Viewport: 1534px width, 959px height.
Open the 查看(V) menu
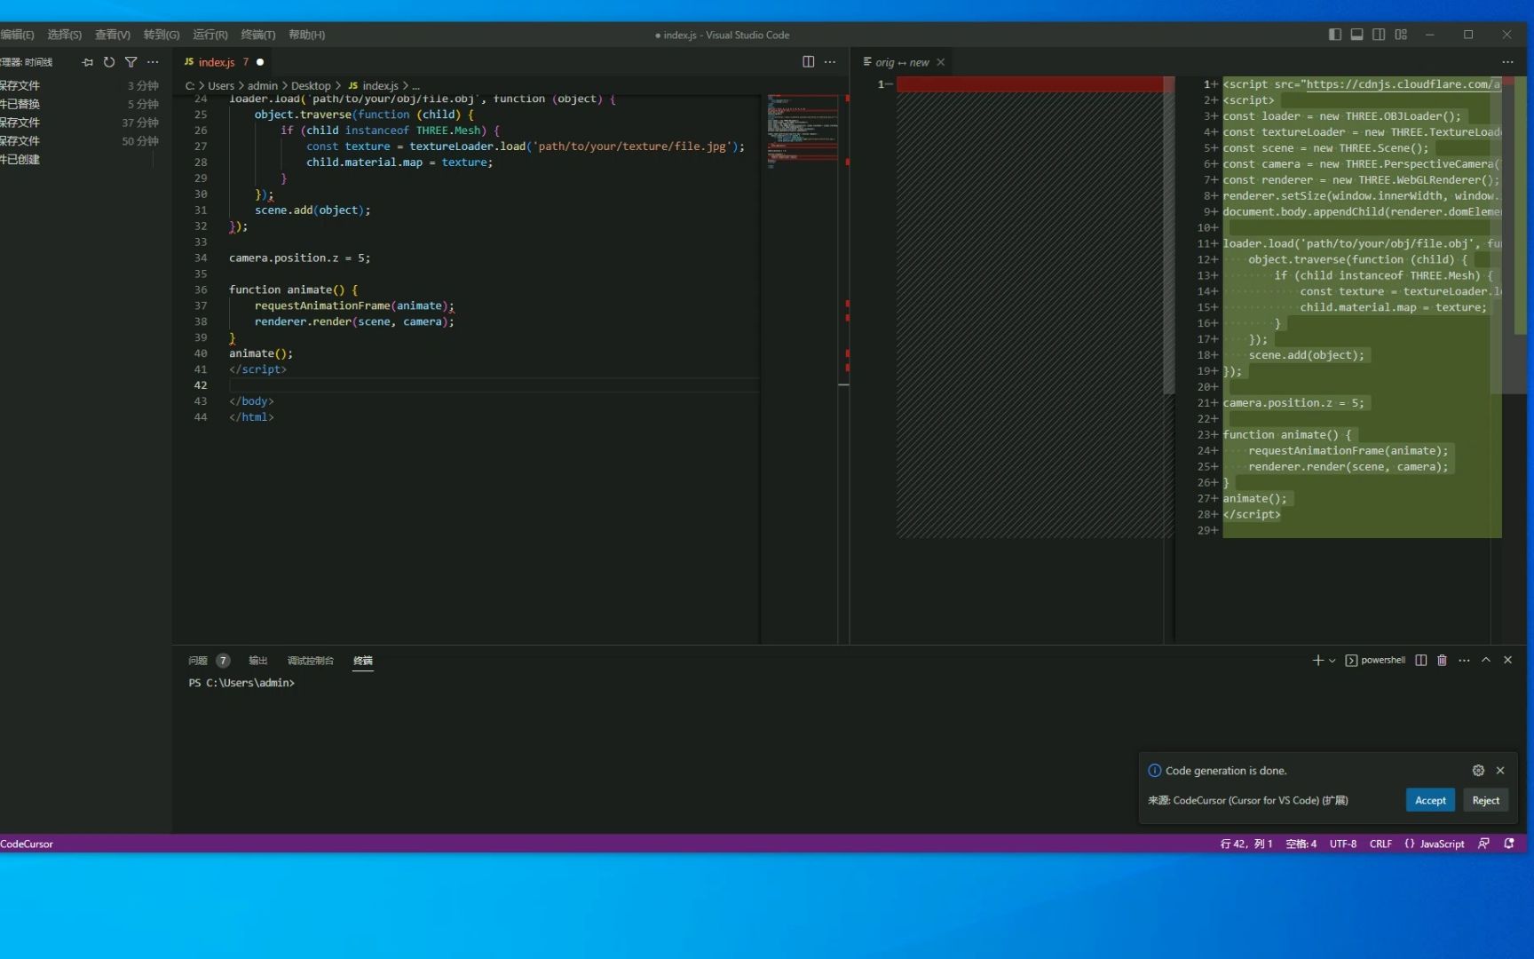coord(113,35)
